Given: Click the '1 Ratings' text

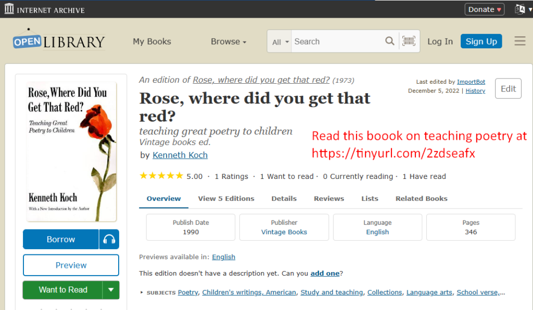Looking at the screenshot, I should coord(232,176).
